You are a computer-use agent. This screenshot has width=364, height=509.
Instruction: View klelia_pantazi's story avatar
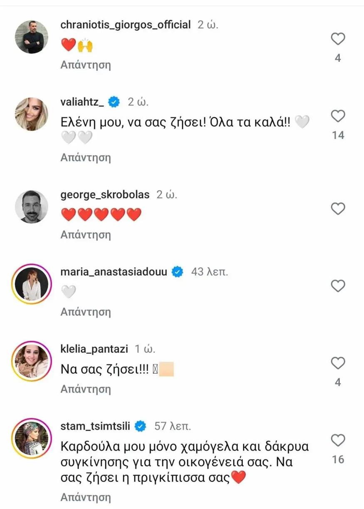pyautogui.click(x=32, y=361)
